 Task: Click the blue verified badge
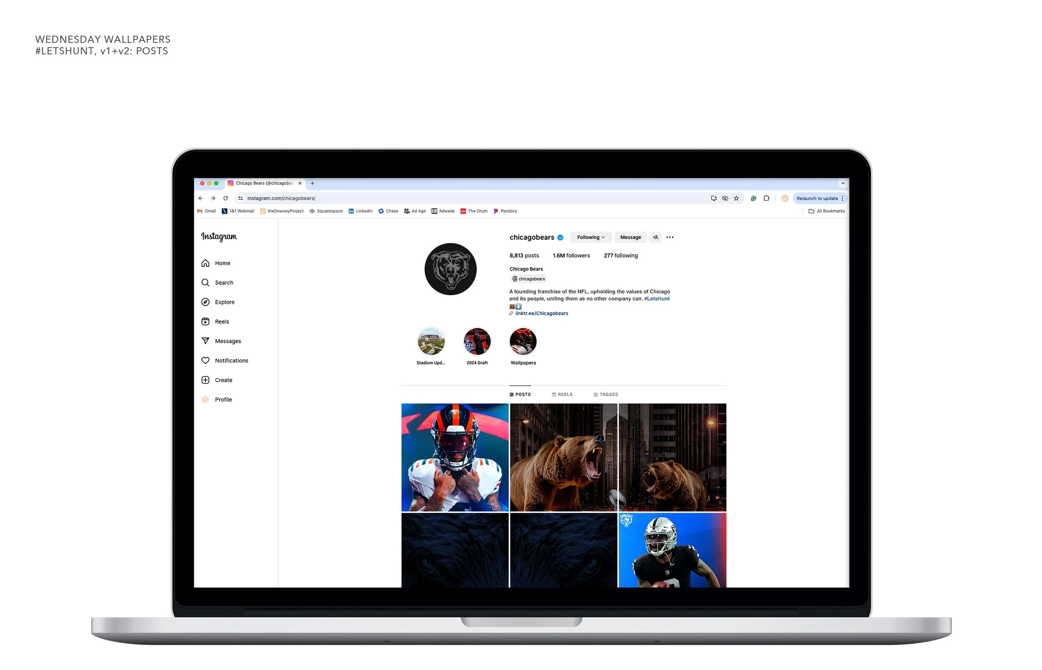click(560, 238)
